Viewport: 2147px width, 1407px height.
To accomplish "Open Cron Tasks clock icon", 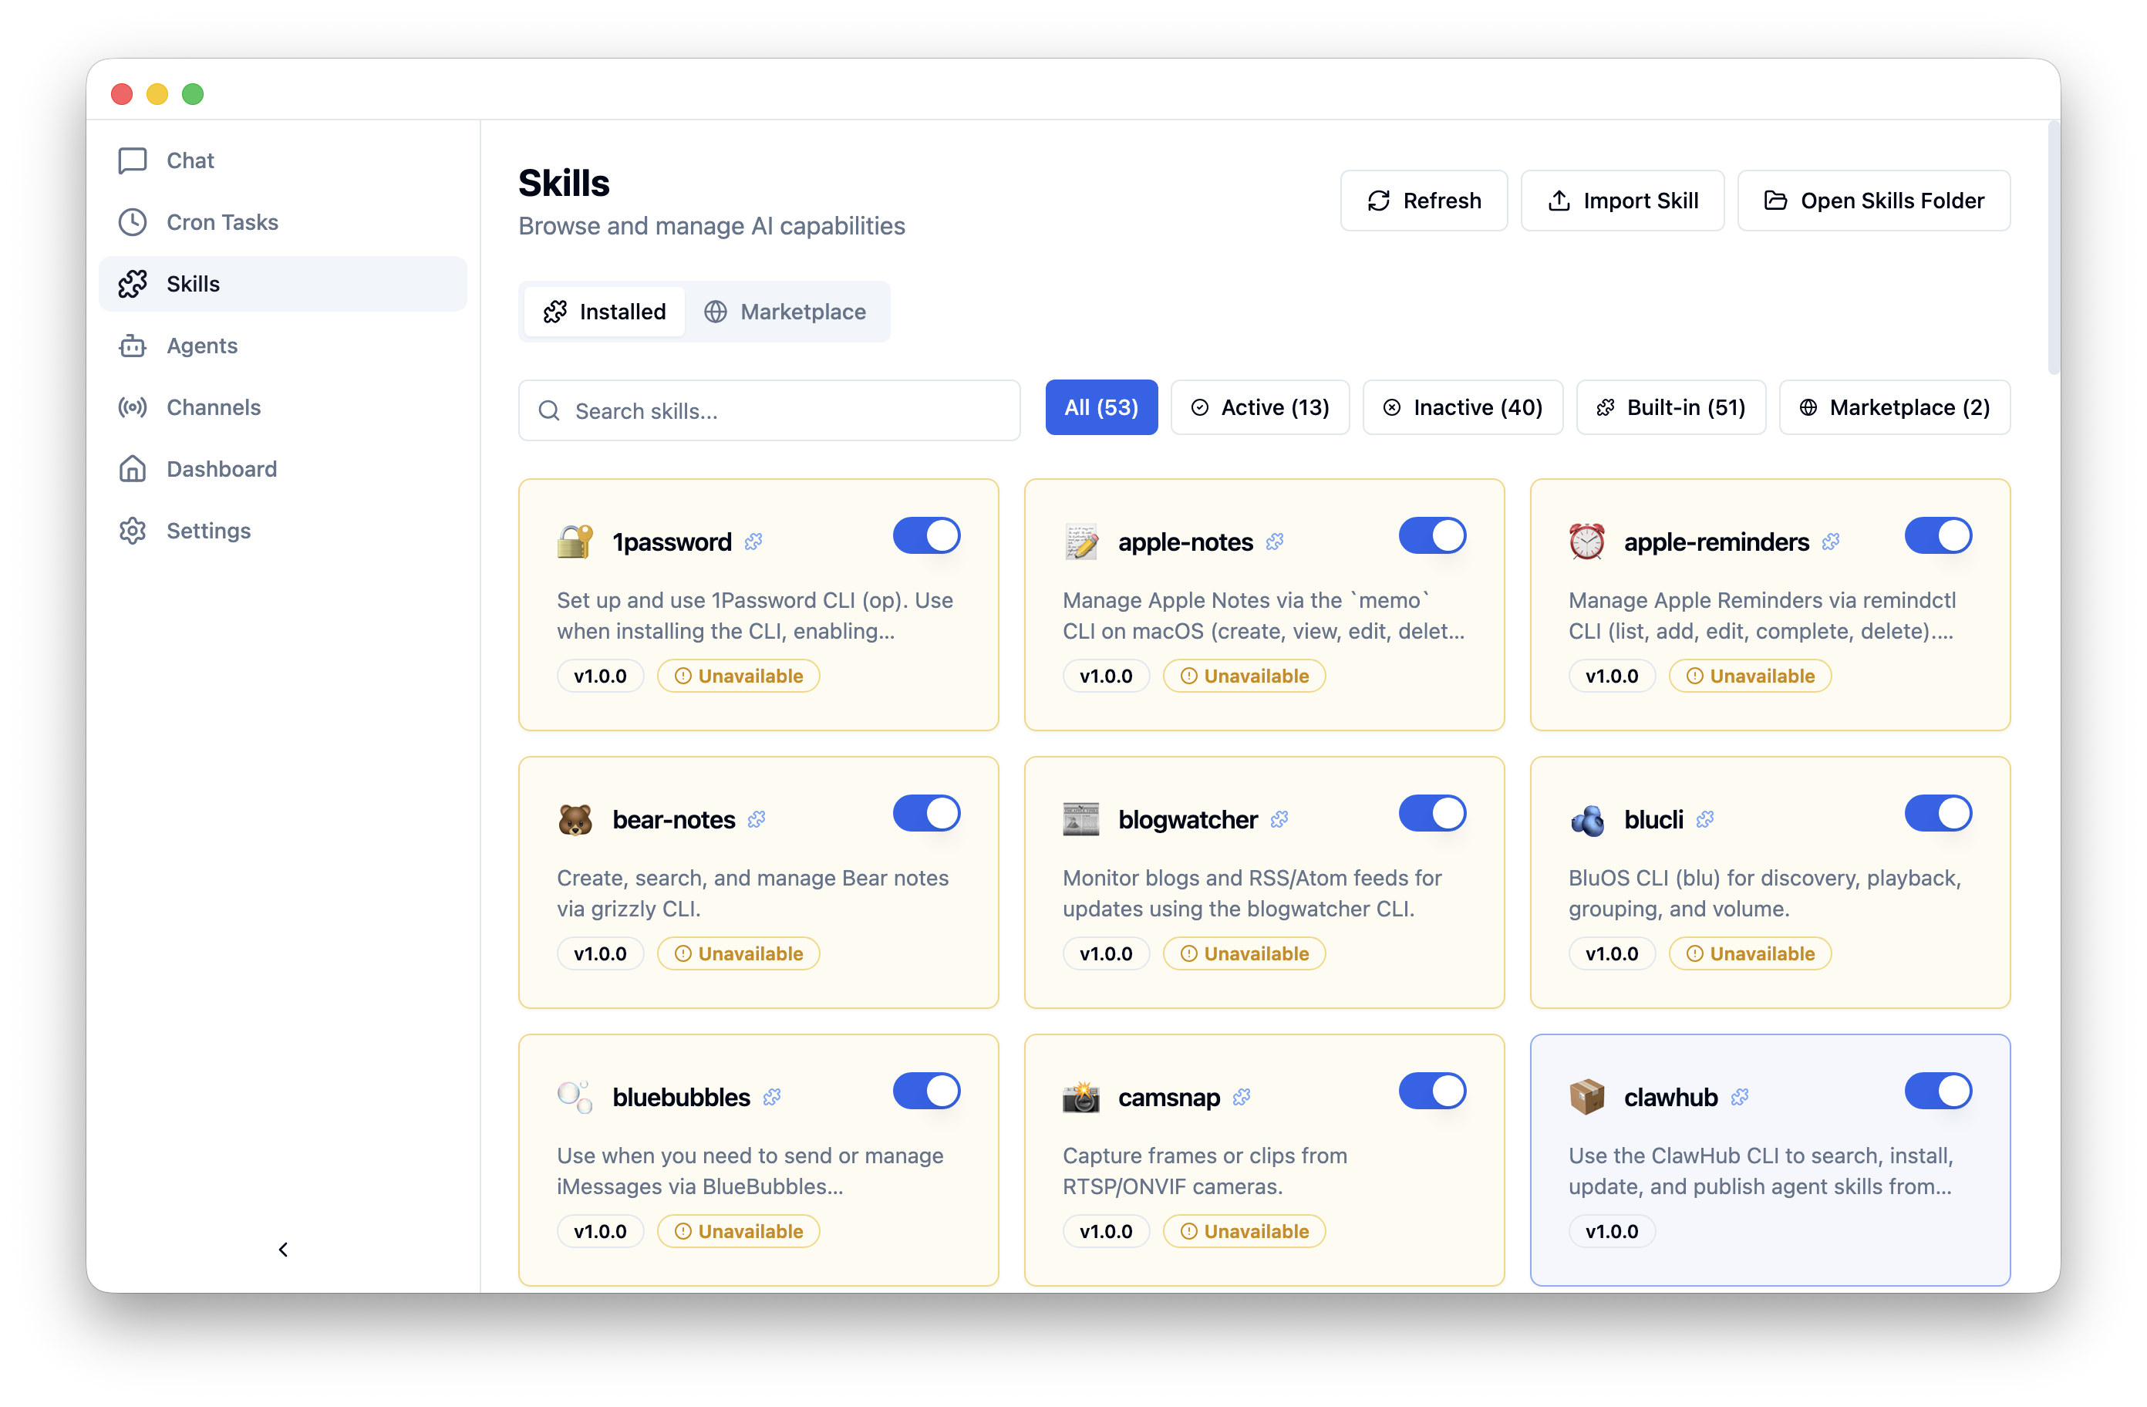I will click(x=133, y=222).
